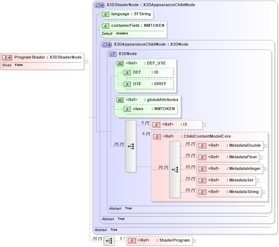Expand the IS element reference

(204, 125)
